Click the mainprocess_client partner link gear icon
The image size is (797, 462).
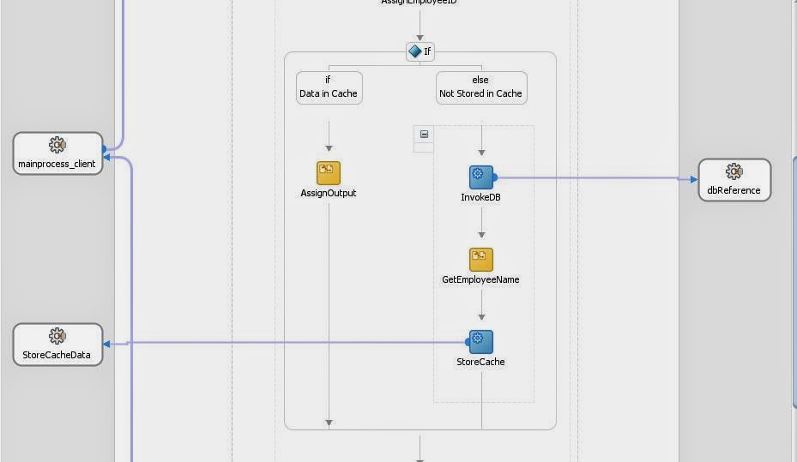pyautogui.click(x=57, y=145)
